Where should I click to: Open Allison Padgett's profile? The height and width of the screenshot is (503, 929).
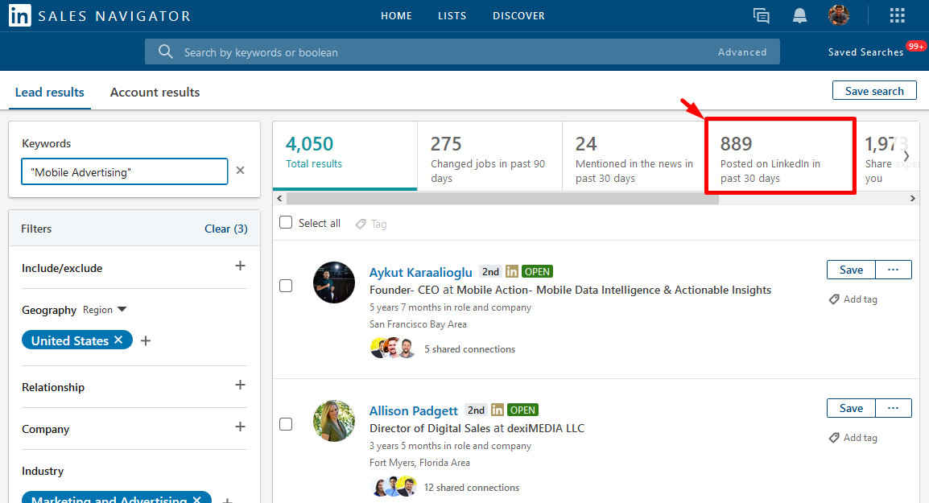(x=414, y=410)
